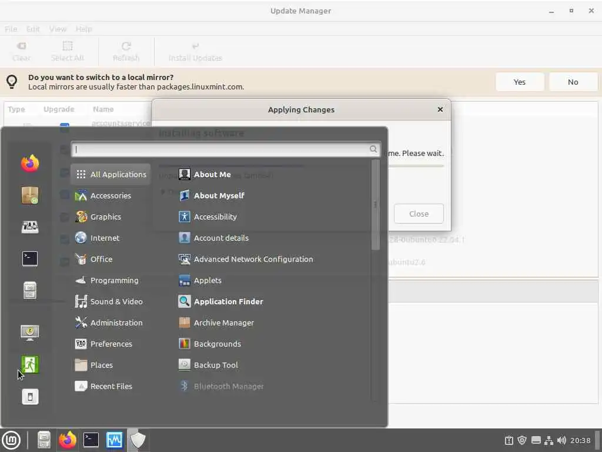
Task: Open the Accessories category
Action: (x=111, y=195)
